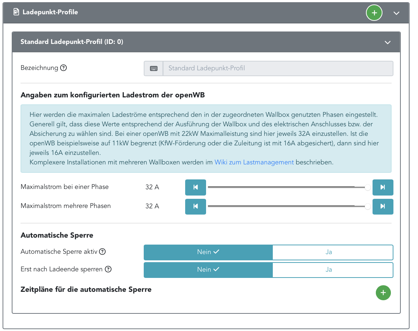
Task: Collapse Standard Ladepunkt-Profil panel chevron
Action: (388, 42)
